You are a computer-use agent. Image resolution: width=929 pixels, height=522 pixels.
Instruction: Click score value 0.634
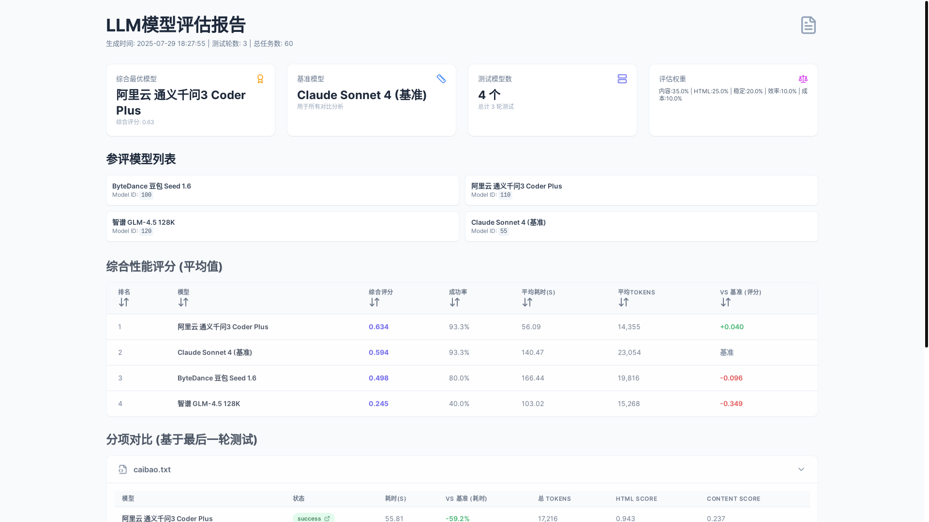(x=378, y=327)
